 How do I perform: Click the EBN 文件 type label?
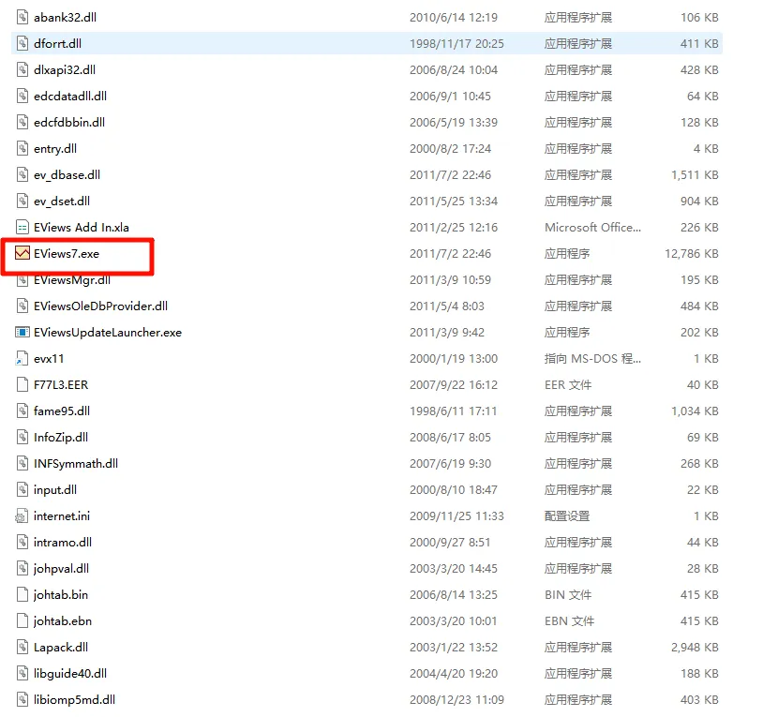click(569, 621)
